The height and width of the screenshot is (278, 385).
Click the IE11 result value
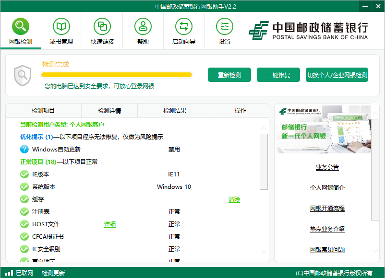point(174,174)
